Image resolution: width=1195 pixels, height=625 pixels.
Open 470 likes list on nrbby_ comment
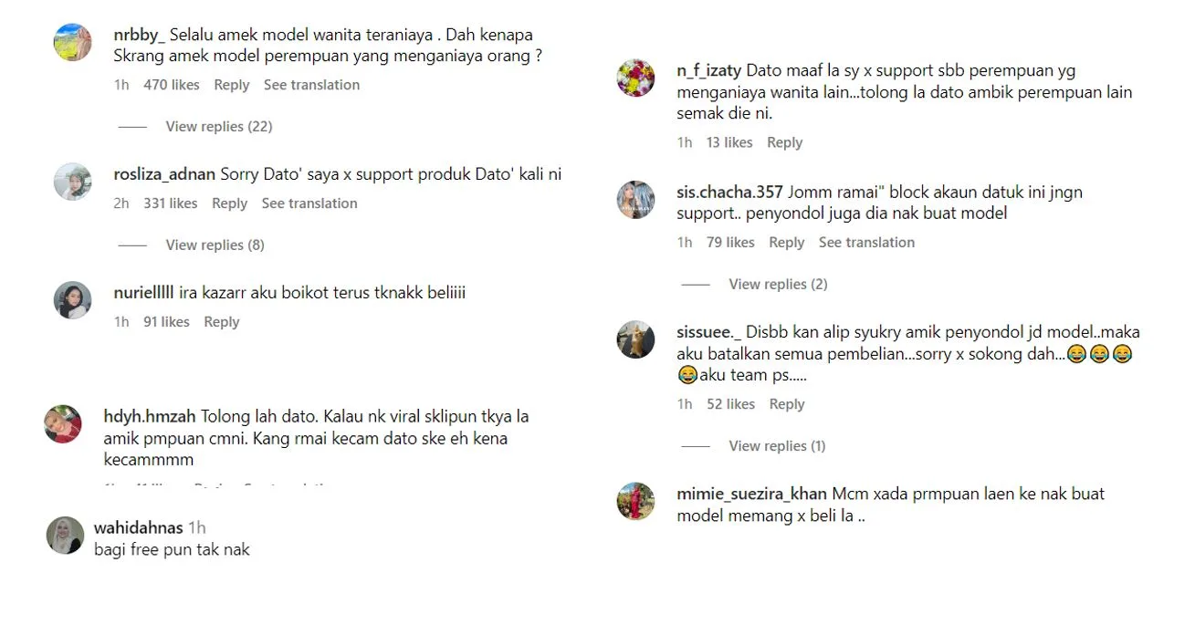[x=172, y=85]
